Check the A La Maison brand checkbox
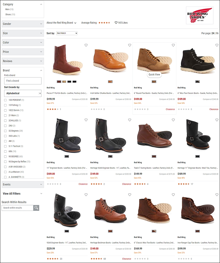 [x=5, y=172]
